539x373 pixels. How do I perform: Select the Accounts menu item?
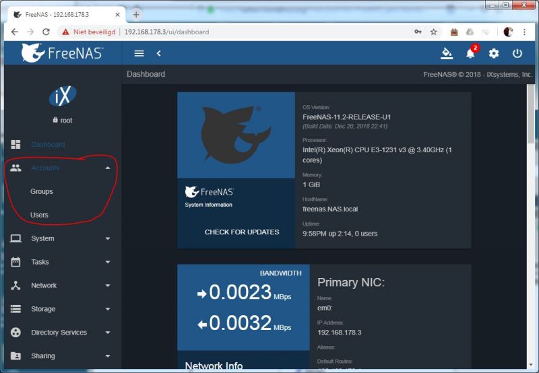tap(45, 168)
